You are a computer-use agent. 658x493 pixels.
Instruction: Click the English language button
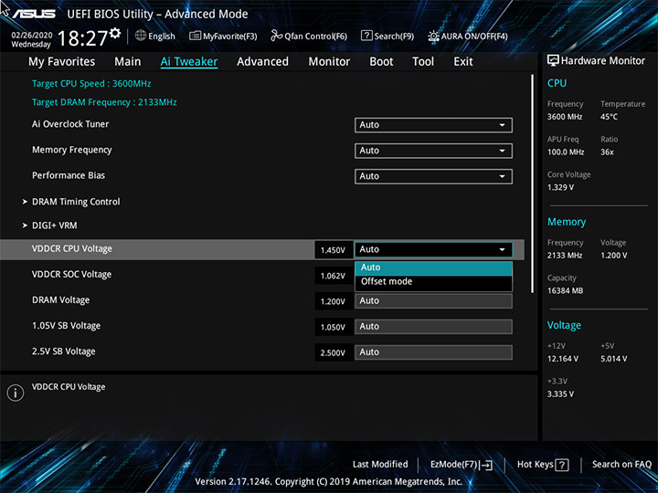[155, 36]
